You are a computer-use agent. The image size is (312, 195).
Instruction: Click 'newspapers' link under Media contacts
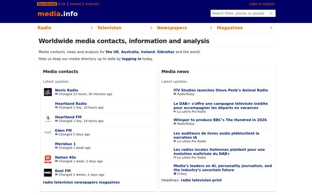[86, 182]
